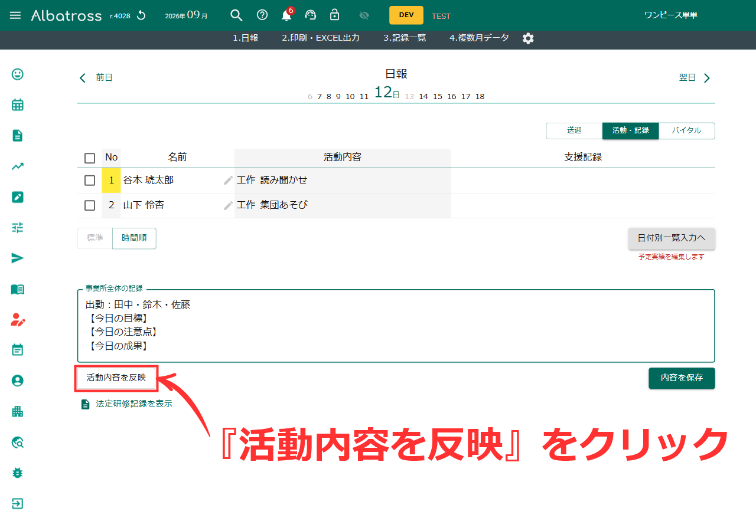Image resolution: width=756 pixels, height=531 pixels.
Task: Tick the checkbox for 谷本 琥太郎 row
Action: tap(90, 181)
